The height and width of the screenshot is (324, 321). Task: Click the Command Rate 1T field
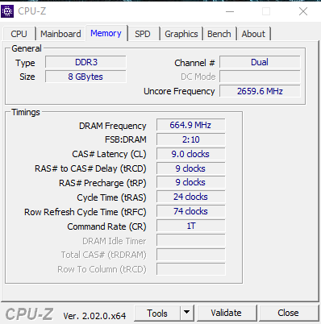190,226
